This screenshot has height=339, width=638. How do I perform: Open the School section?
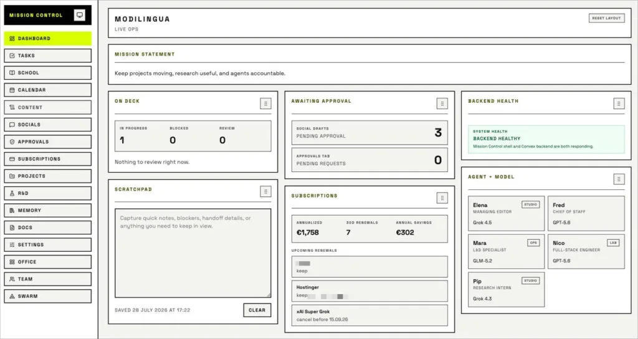(x=47, y=73)
